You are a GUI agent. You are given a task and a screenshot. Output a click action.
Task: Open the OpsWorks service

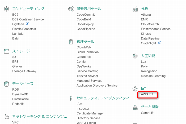pyautogui.click(x=84, y=67)
